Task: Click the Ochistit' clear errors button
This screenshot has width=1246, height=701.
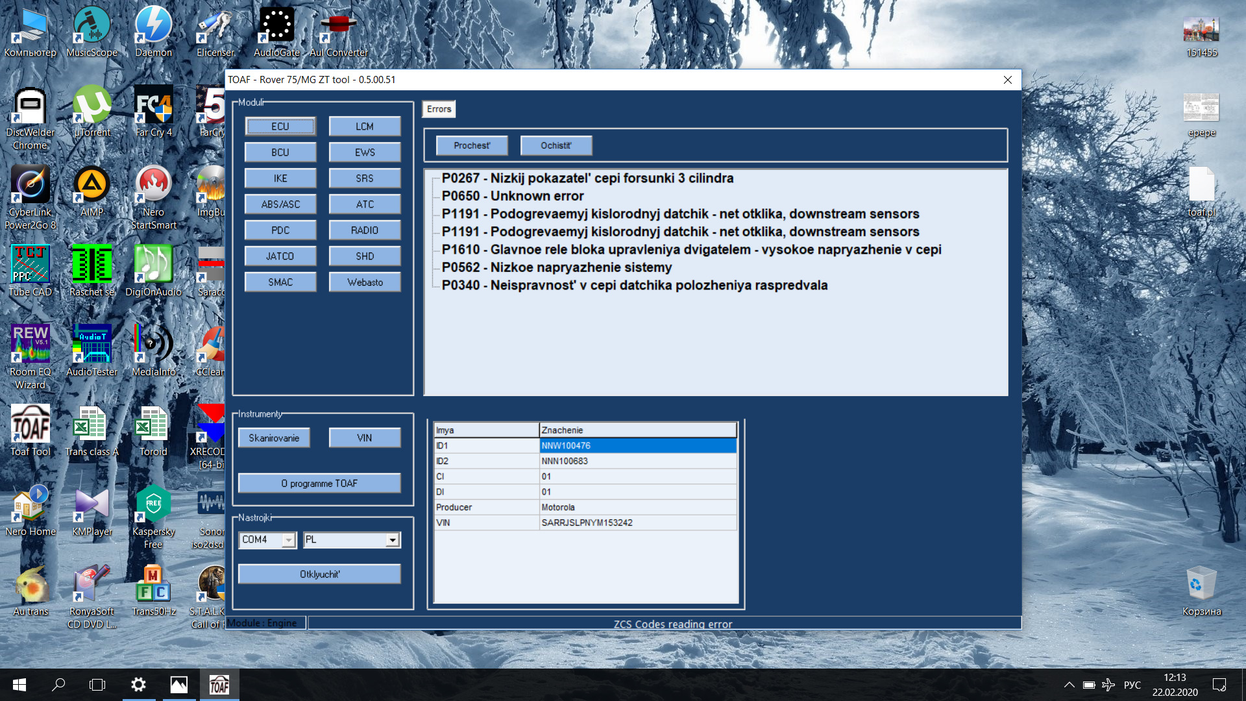Action: tap(556, 145)
